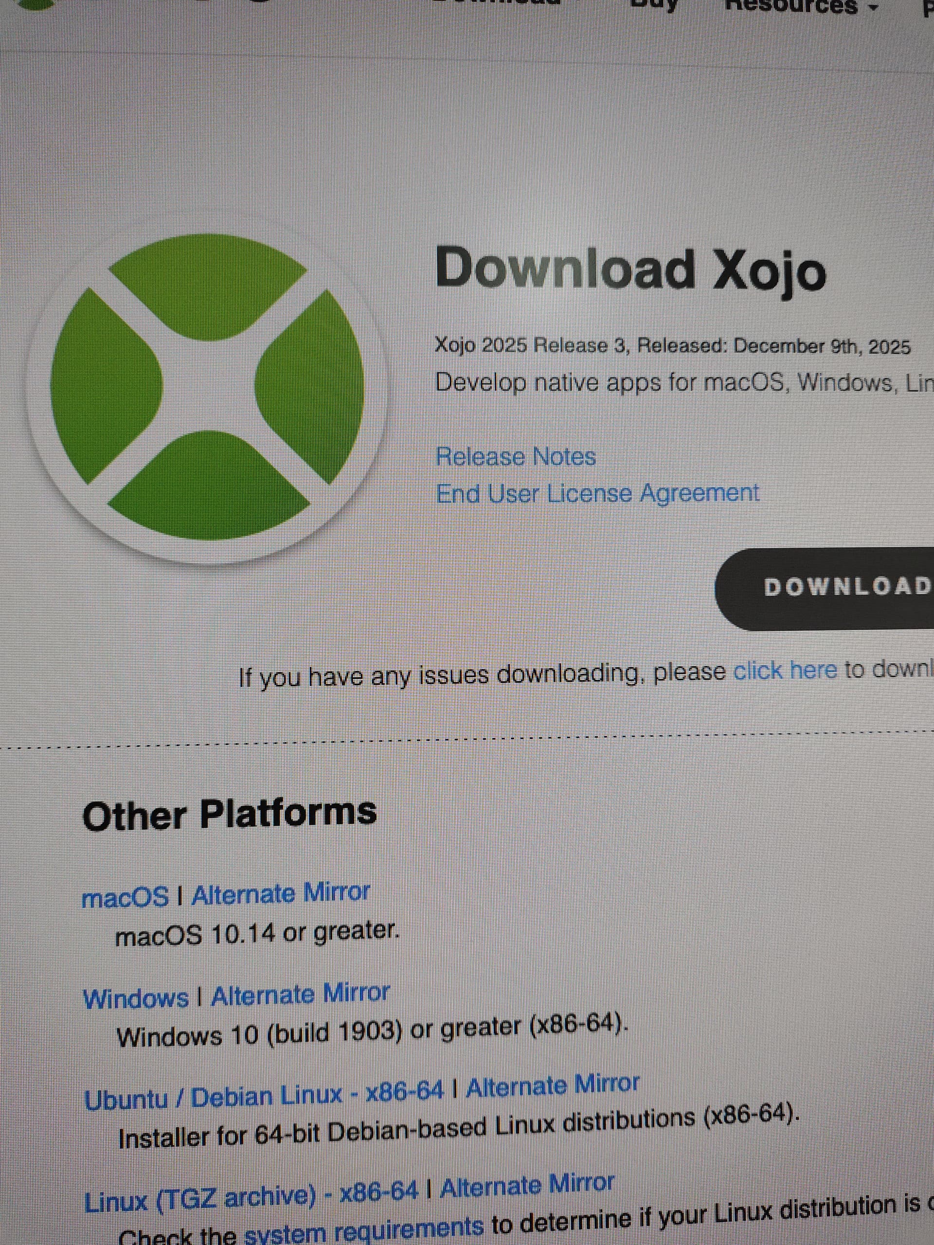Viewport: 934px width, 1245px height.
Task: Download the Windows version link
Action: [x=136, y=999]
